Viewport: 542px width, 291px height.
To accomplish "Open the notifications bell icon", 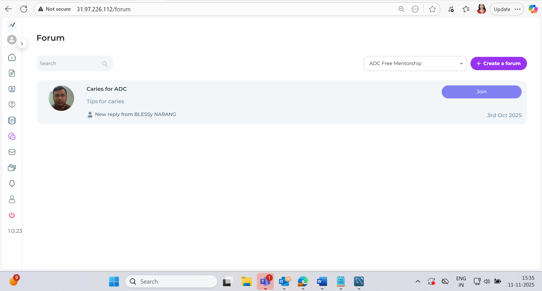I will click(12, 184).
